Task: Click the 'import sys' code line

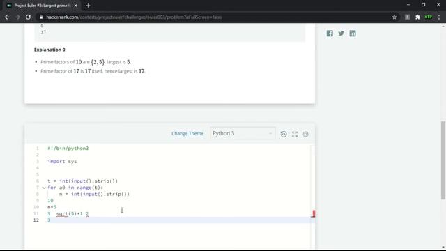Action: (x=62, y=161)
